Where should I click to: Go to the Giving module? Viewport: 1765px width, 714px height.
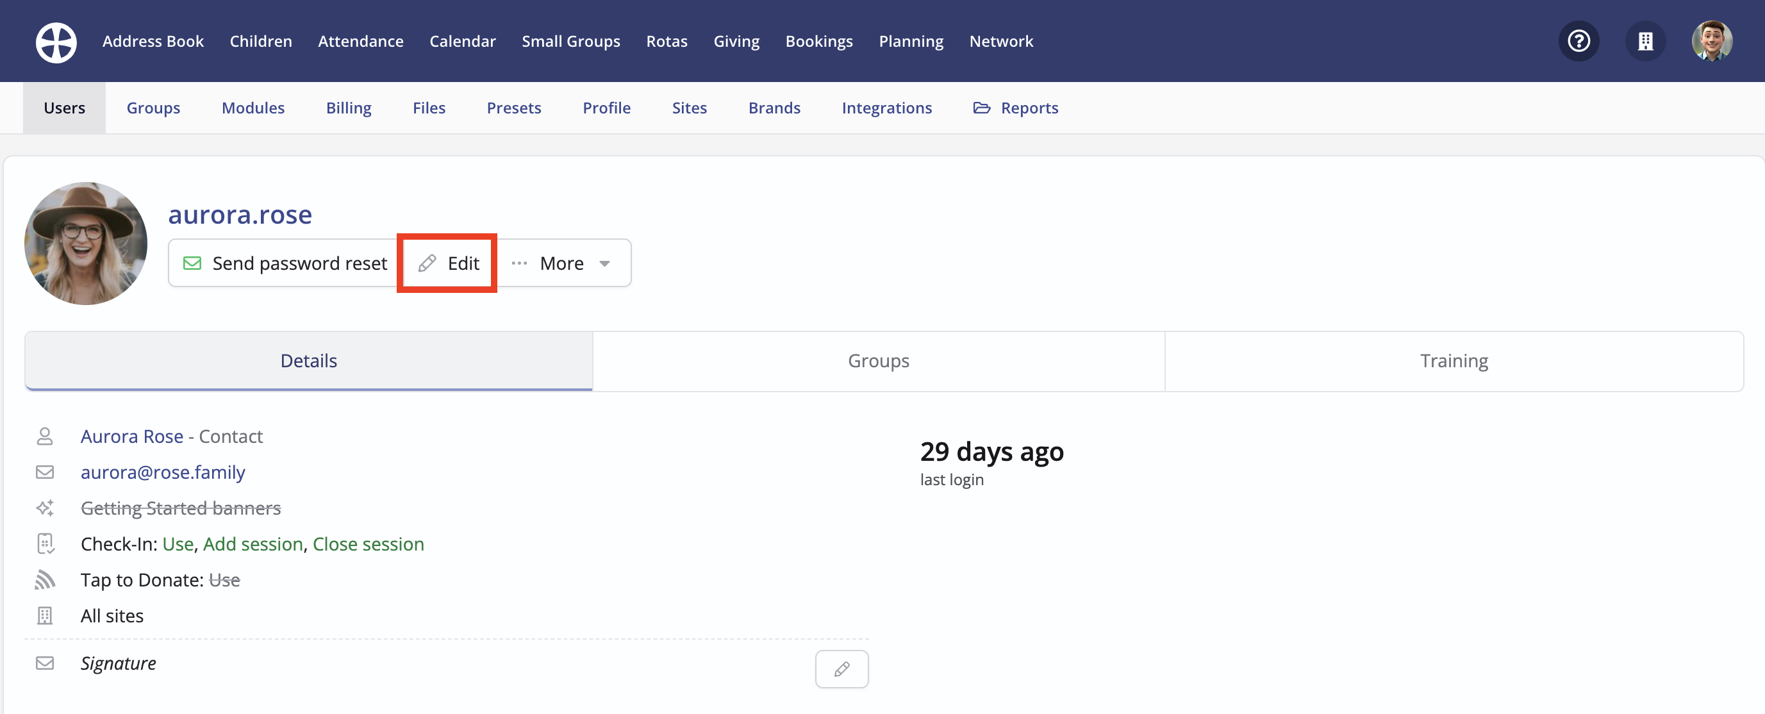click(736, 41)
